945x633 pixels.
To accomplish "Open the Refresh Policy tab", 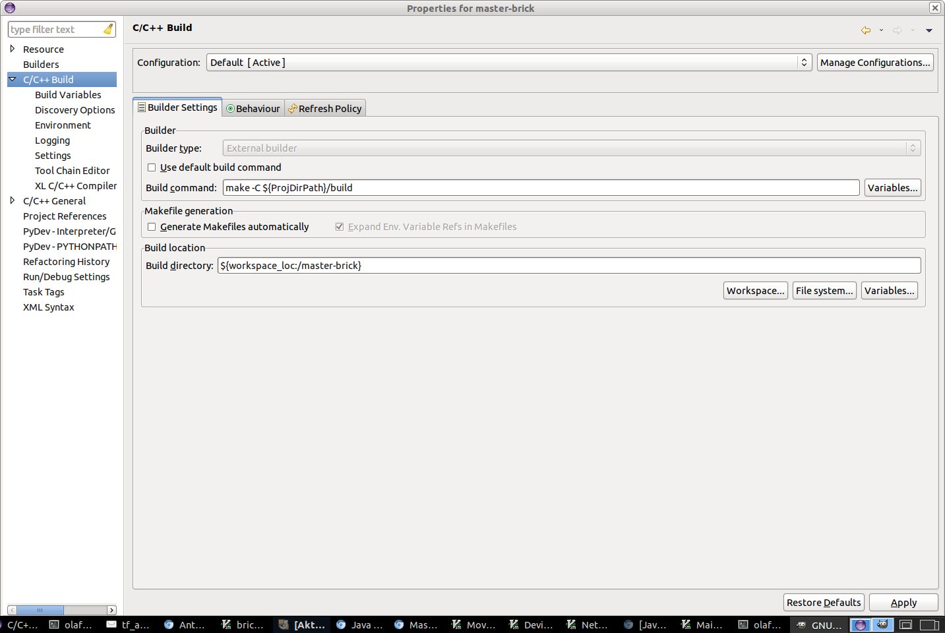I will [x=325, y=109].
